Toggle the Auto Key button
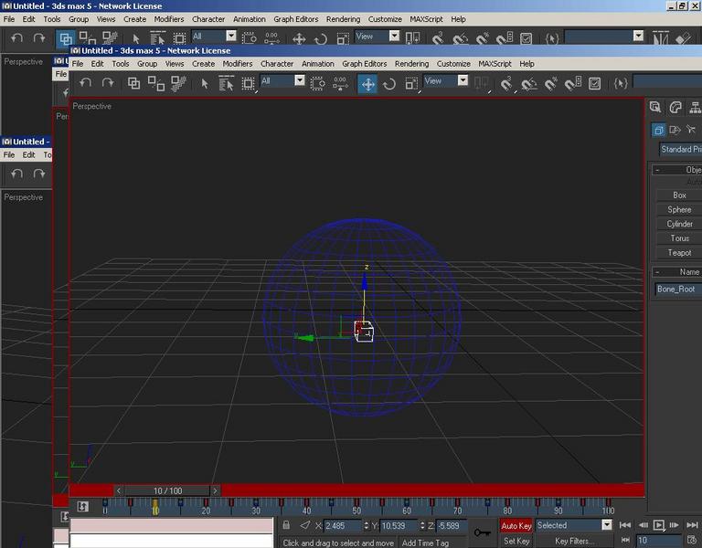This screenshot has width=702, height=548. click(516, 526)
